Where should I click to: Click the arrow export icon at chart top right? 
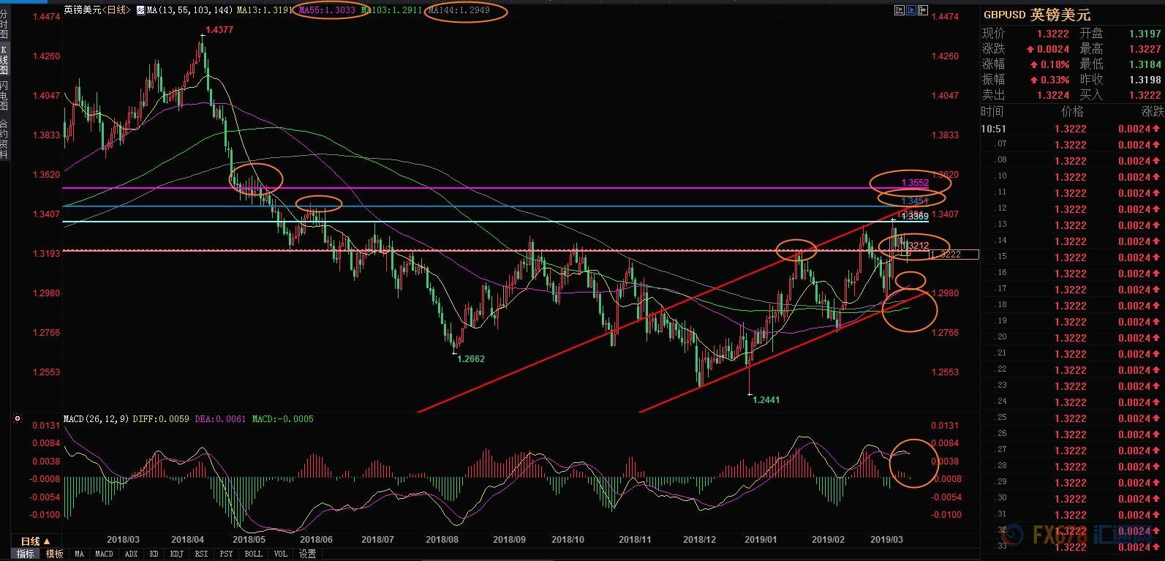(x=923, y=10)
